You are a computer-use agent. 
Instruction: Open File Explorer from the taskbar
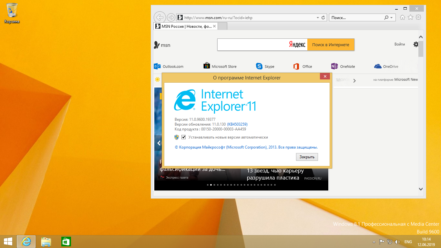point(46,242)
